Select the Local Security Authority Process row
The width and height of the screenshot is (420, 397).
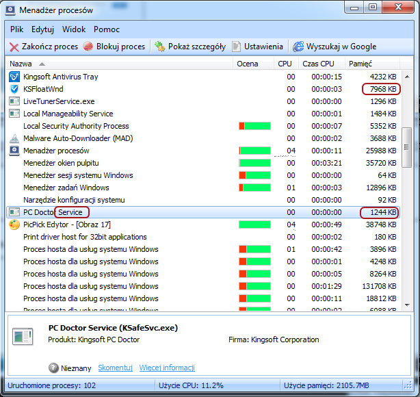(x=202, y=126)
